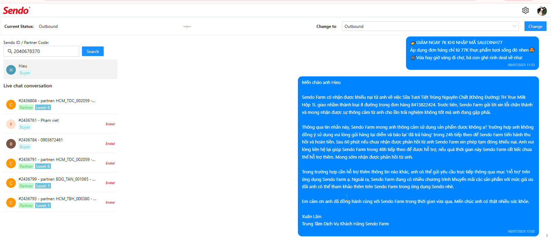Screen dimensions: 551x237
Task: Open the Change to status dropdown
Action: (x=430, y=26)
